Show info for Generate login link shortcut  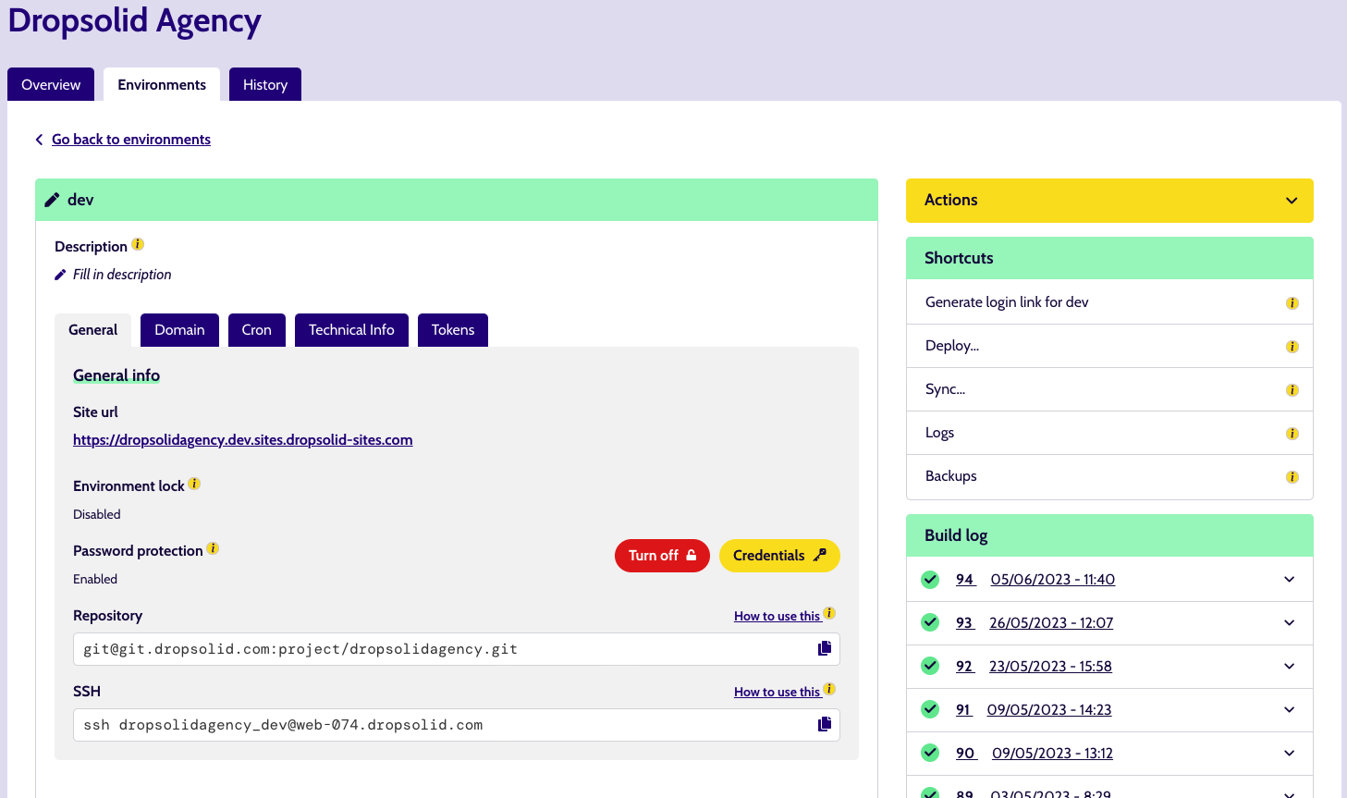pos(1292,303)
